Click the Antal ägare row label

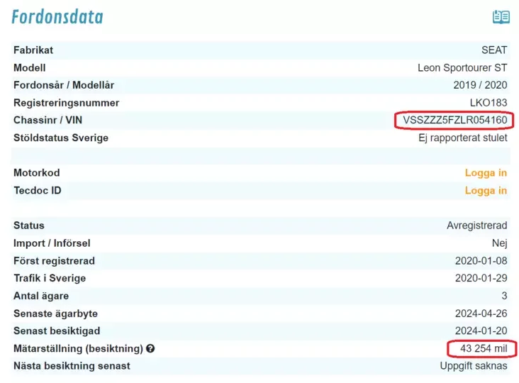coord(41,296)
